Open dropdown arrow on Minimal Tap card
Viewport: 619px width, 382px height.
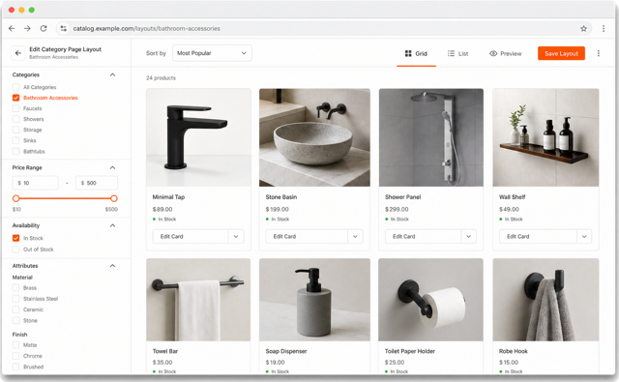(236, 236)
